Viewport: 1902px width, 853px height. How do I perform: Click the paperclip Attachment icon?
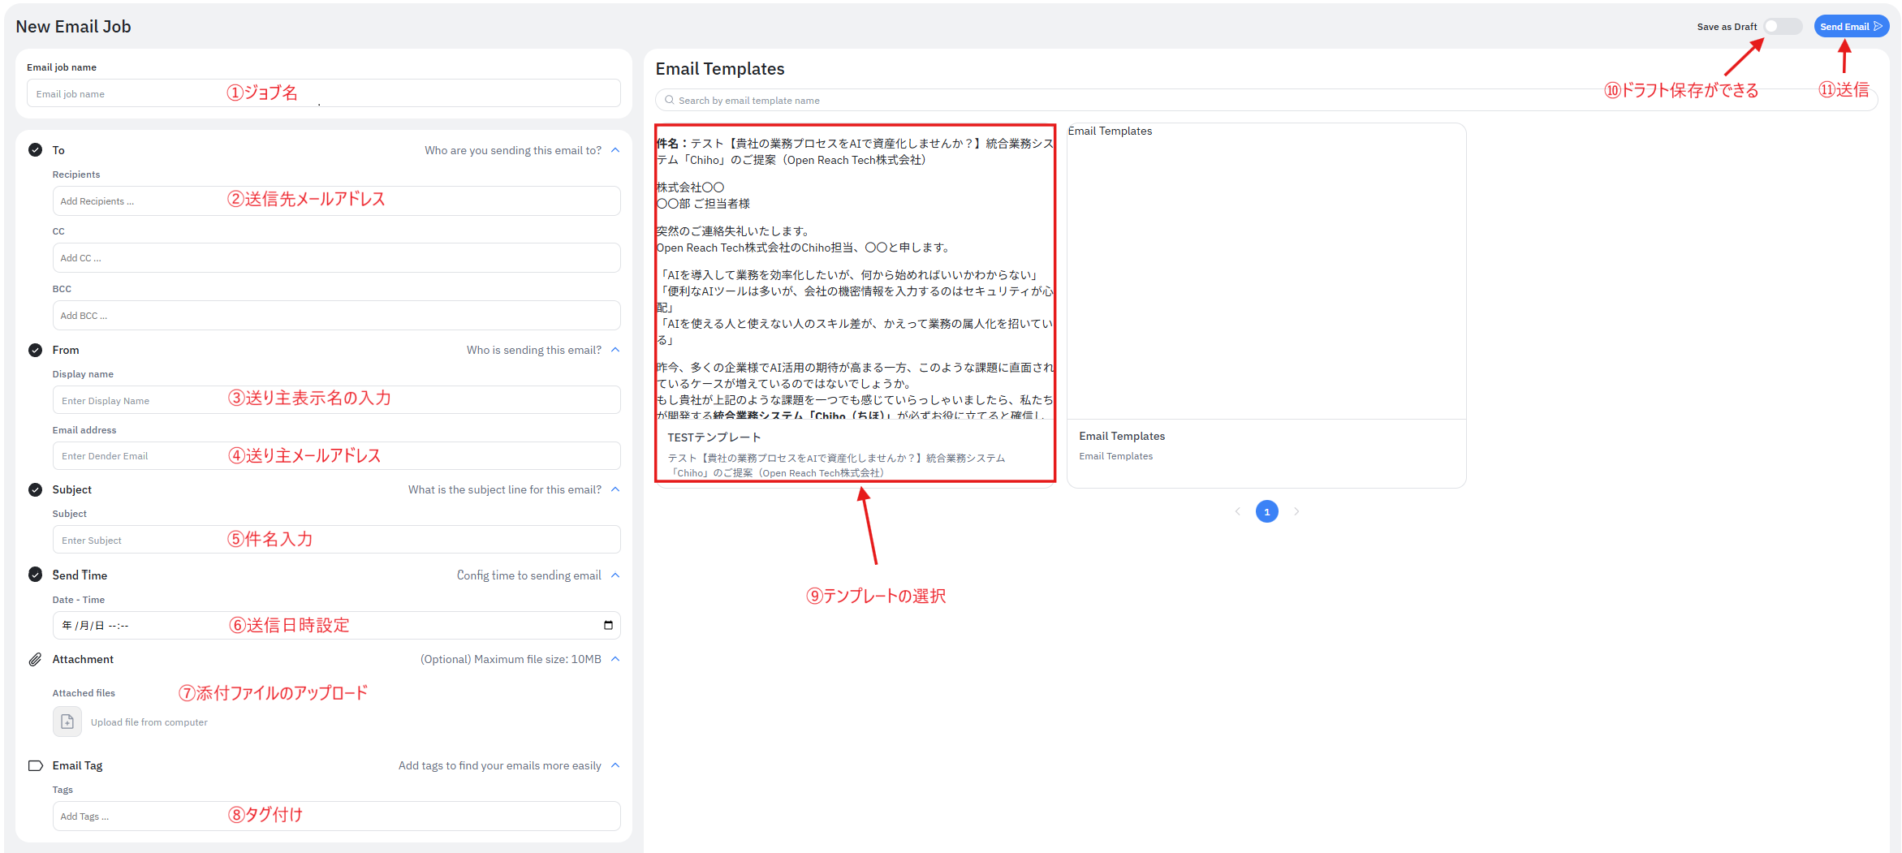click(35, 659)
